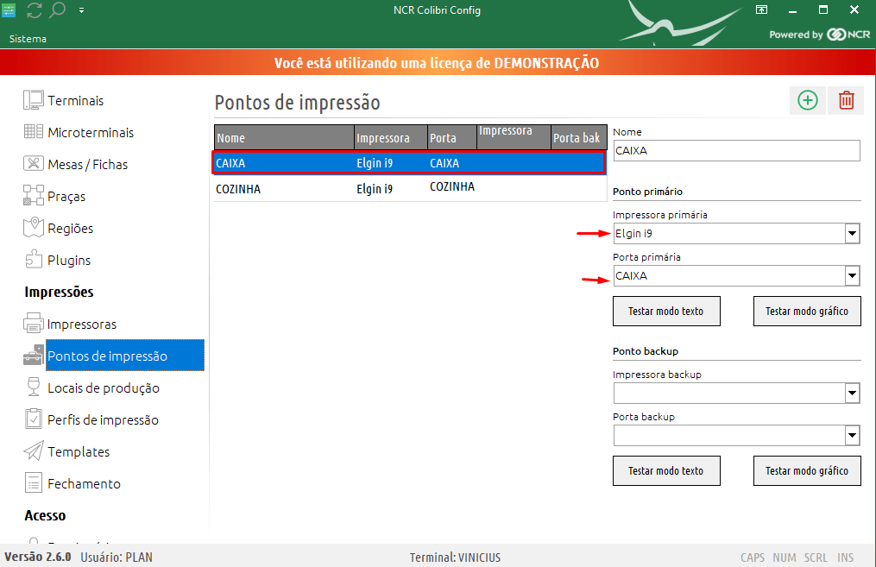Click the Nome text field
This screenshot has width=876, height=567.
(x=736, y=150)
